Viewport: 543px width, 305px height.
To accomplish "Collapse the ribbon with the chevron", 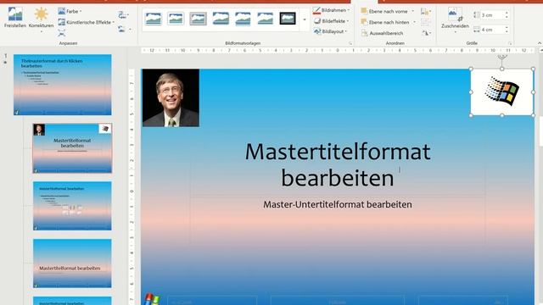I will 540,43.
